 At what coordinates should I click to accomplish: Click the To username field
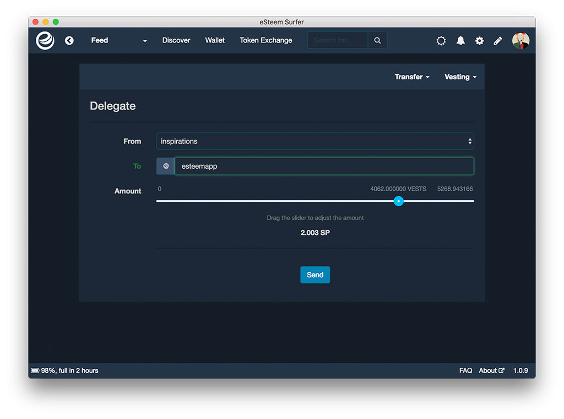(324, 166)
